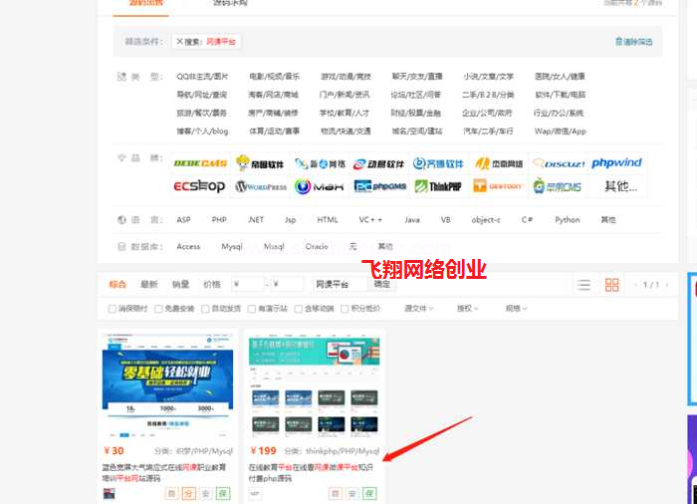Viewport: 697px width, 504px height.
Task: Filter database by Access
Action: (188, 246)
